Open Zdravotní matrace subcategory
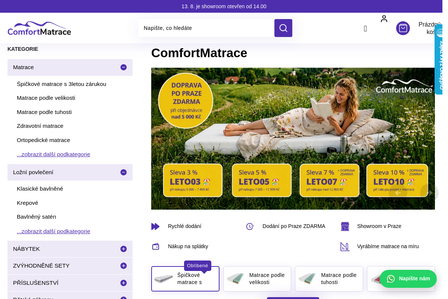This screenshot has width=448, height=299. (40, 126)
